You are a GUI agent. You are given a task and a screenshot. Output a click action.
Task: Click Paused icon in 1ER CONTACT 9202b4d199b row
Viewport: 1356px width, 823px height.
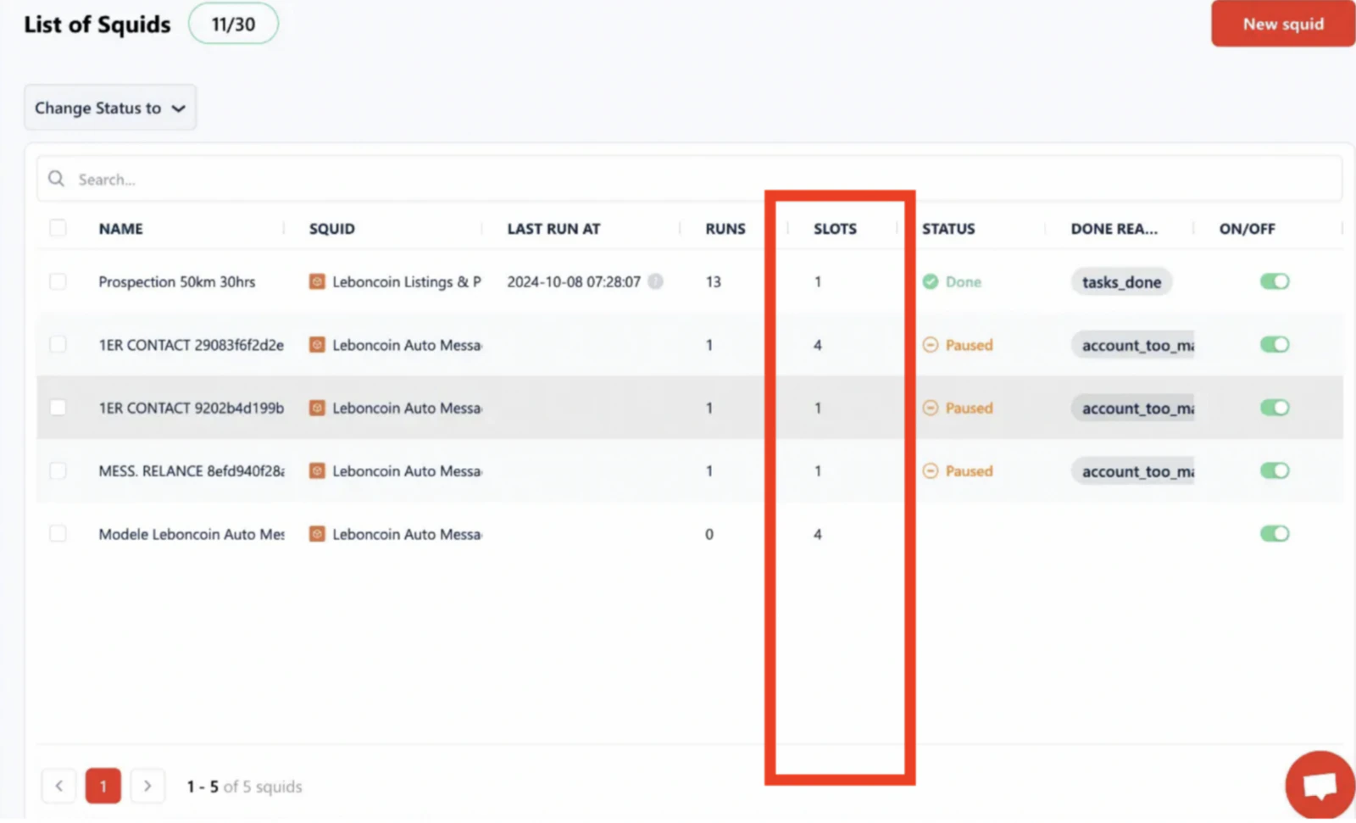coord(931,408)
